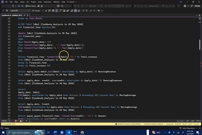Image resolution: width=202 pixels, height=135 pixels.
Task: Open the Edit menu
Action: (x=11, y=2)
